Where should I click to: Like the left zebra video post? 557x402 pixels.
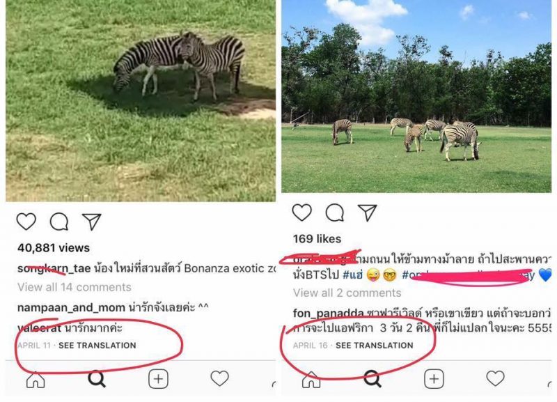pos(26,222)
